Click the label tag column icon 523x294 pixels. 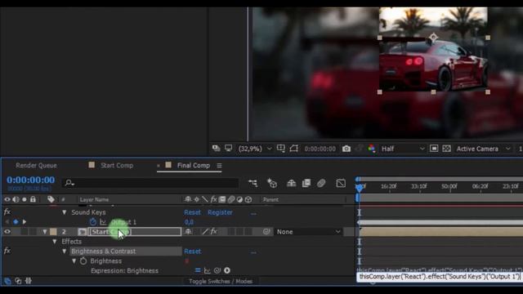(x=51, y=199)
